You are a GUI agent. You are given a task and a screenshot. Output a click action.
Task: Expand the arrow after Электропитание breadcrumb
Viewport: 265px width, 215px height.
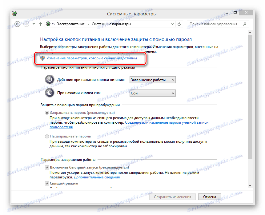pos(88,24)
